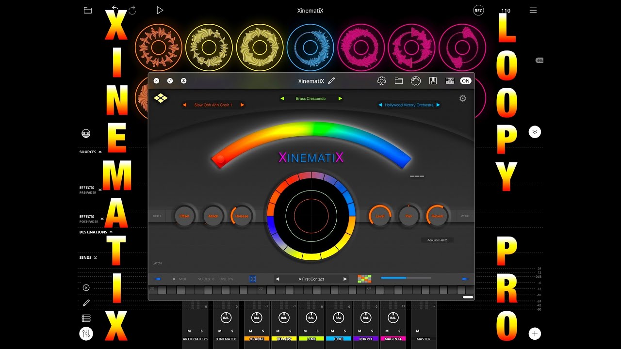Open the A First Contact preset list
This screenshot has width=621, height=349.
[x=311, y=279]
